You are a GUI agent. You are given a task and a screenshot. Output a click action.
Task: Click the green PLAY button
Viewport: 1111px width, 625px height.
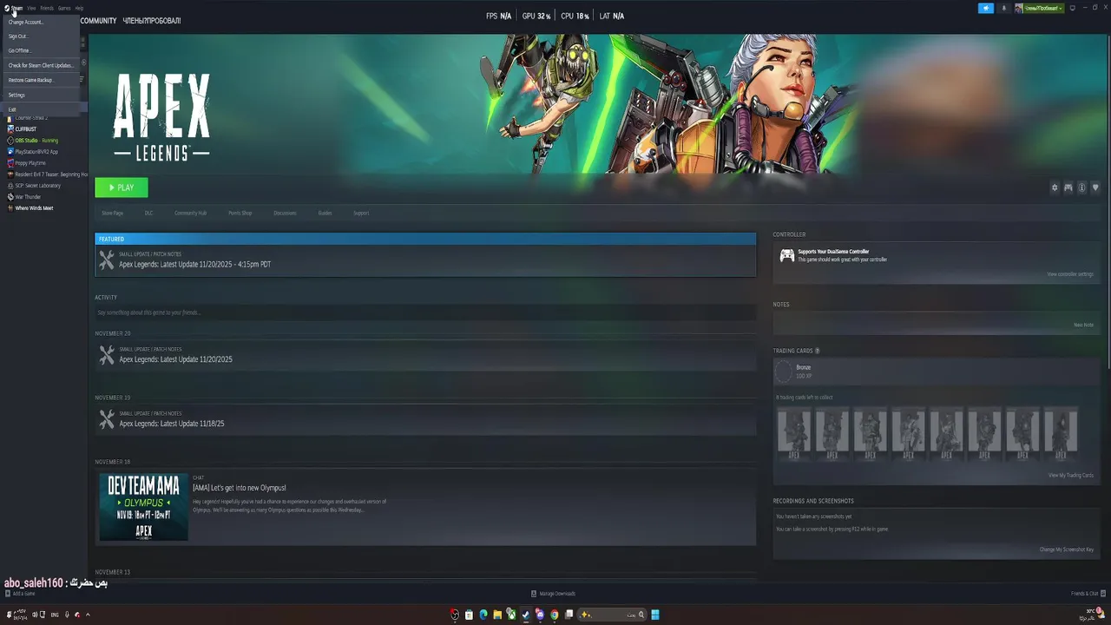122,187
